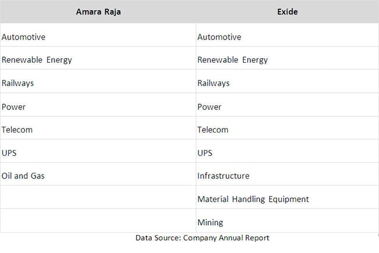This screenshot has width=379, height=253.
Task: Select the Mining cell
Action: coord(210,222)
